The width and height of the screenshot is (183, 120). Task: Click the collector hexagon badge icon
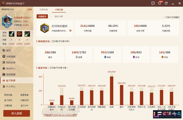pyautogui.click(x=45, y=28)
